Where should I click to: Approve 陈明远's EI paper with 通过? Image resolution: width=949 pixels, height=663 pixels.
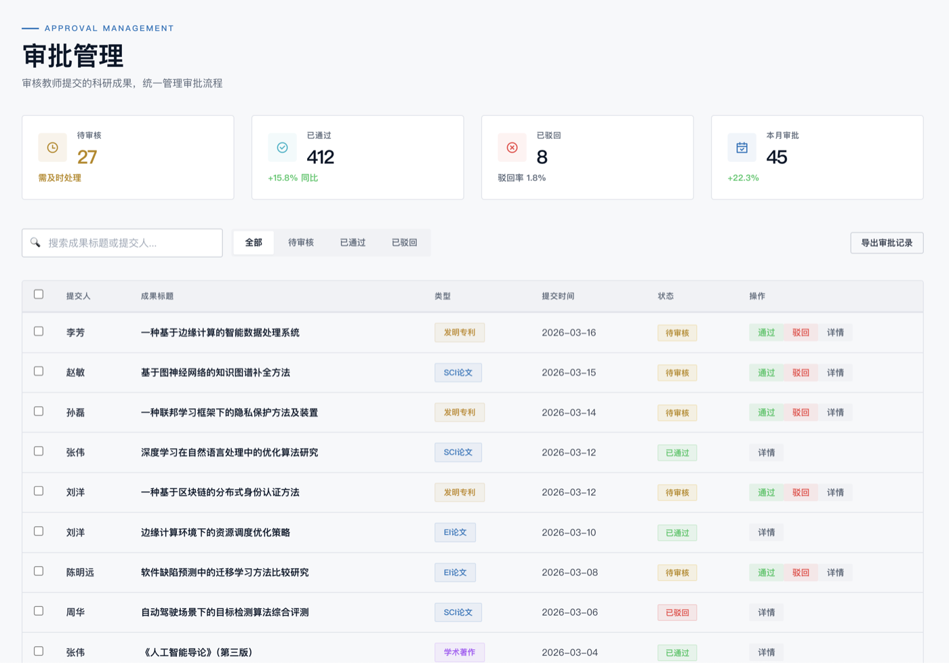(766, 573)
